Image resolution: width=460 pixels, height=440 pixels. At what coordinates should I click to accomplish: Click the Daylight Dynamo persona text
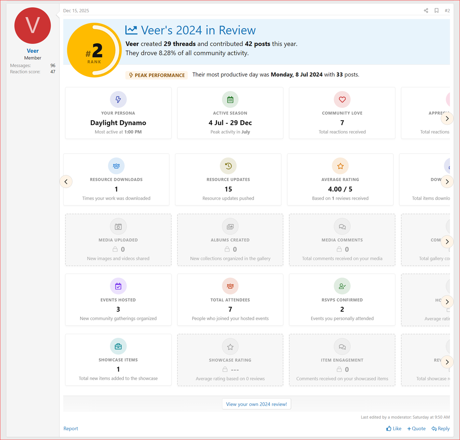(118, 123)
